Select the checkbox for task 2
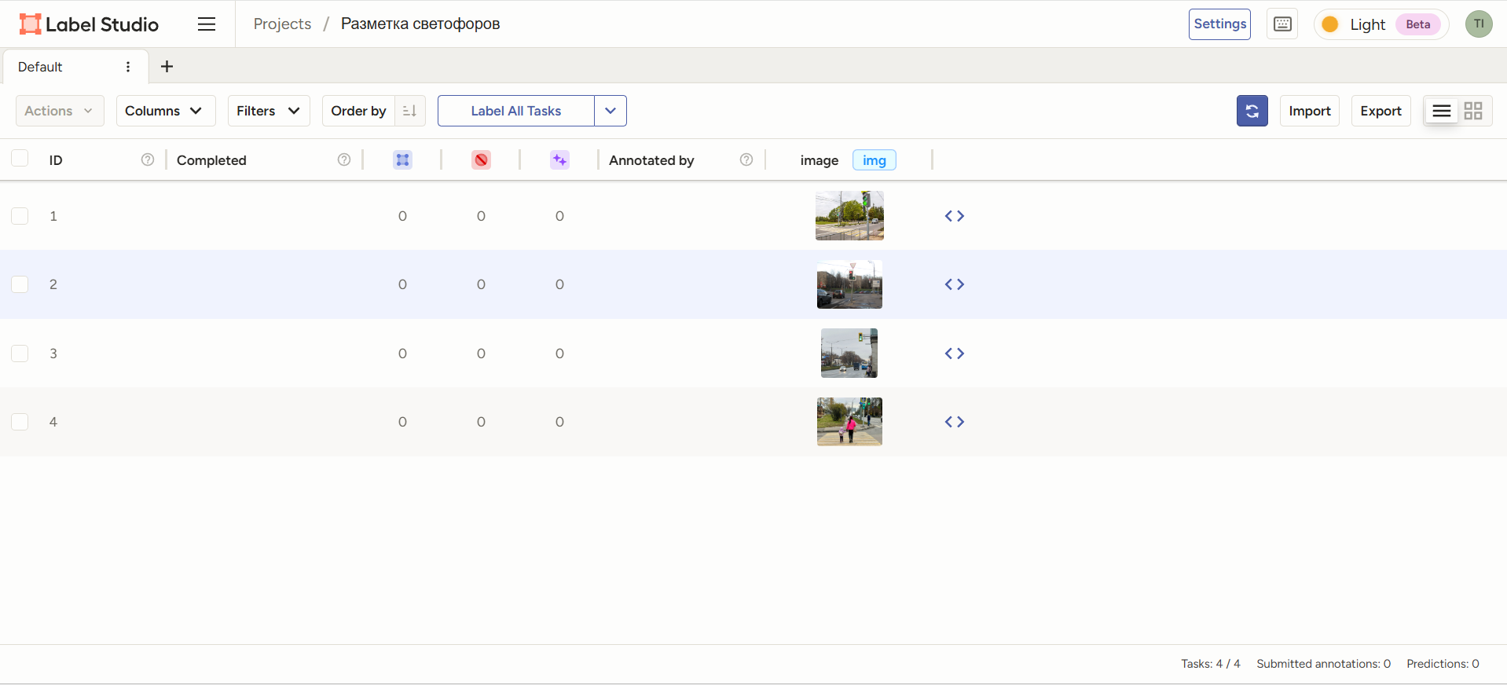Viewport: 1507px width, 685px height. (x=20, y=284)
